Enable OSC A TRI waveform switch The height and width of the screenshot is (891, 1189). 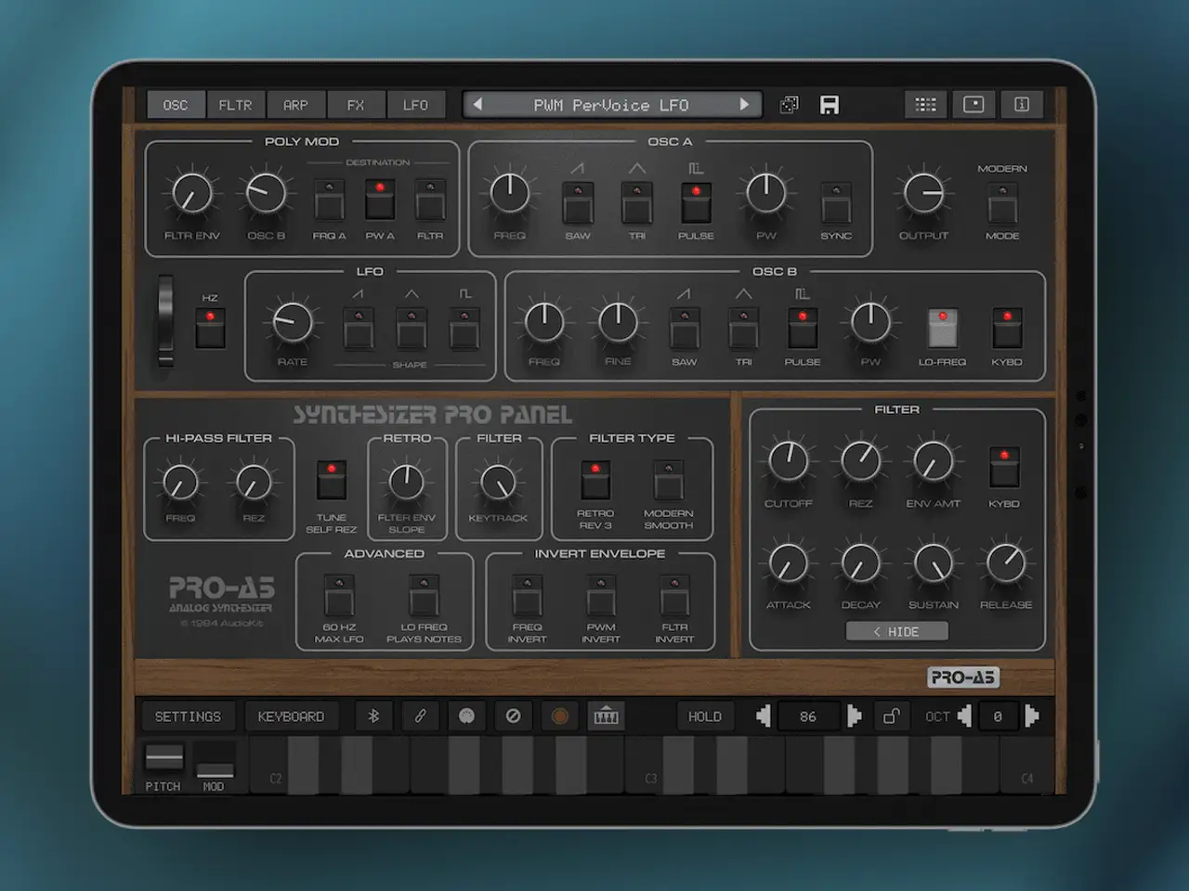click(636, 202)
